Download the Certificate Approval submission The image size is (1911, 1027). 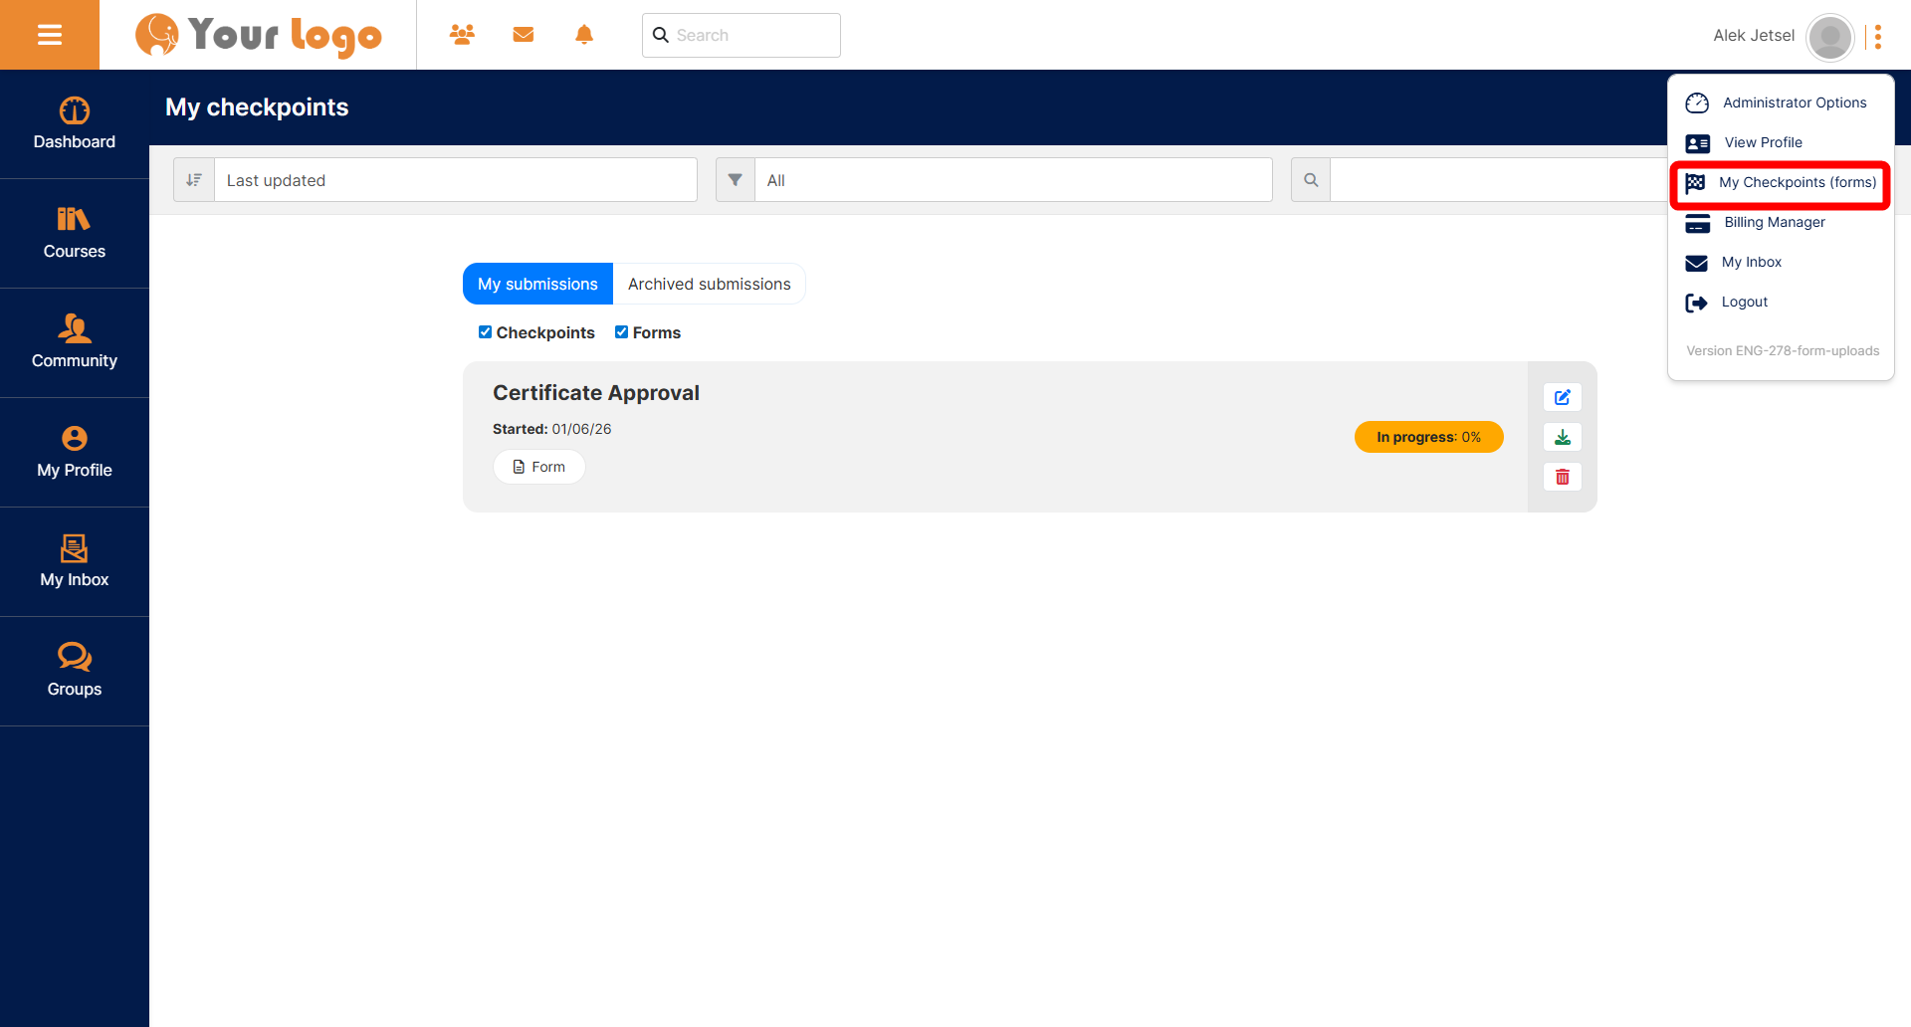pyautogui.click(x=1562, y=437)
